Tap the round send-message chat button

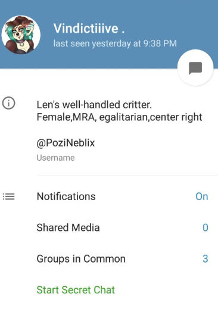click(195, 68)
